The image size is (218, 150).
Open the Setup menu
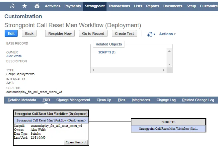pyautogui.click(x=191, y=6)
